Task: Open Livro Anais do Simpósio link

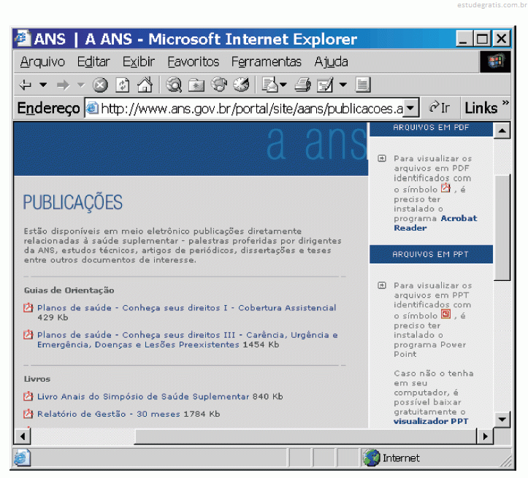Action: [x=143, y=396]
